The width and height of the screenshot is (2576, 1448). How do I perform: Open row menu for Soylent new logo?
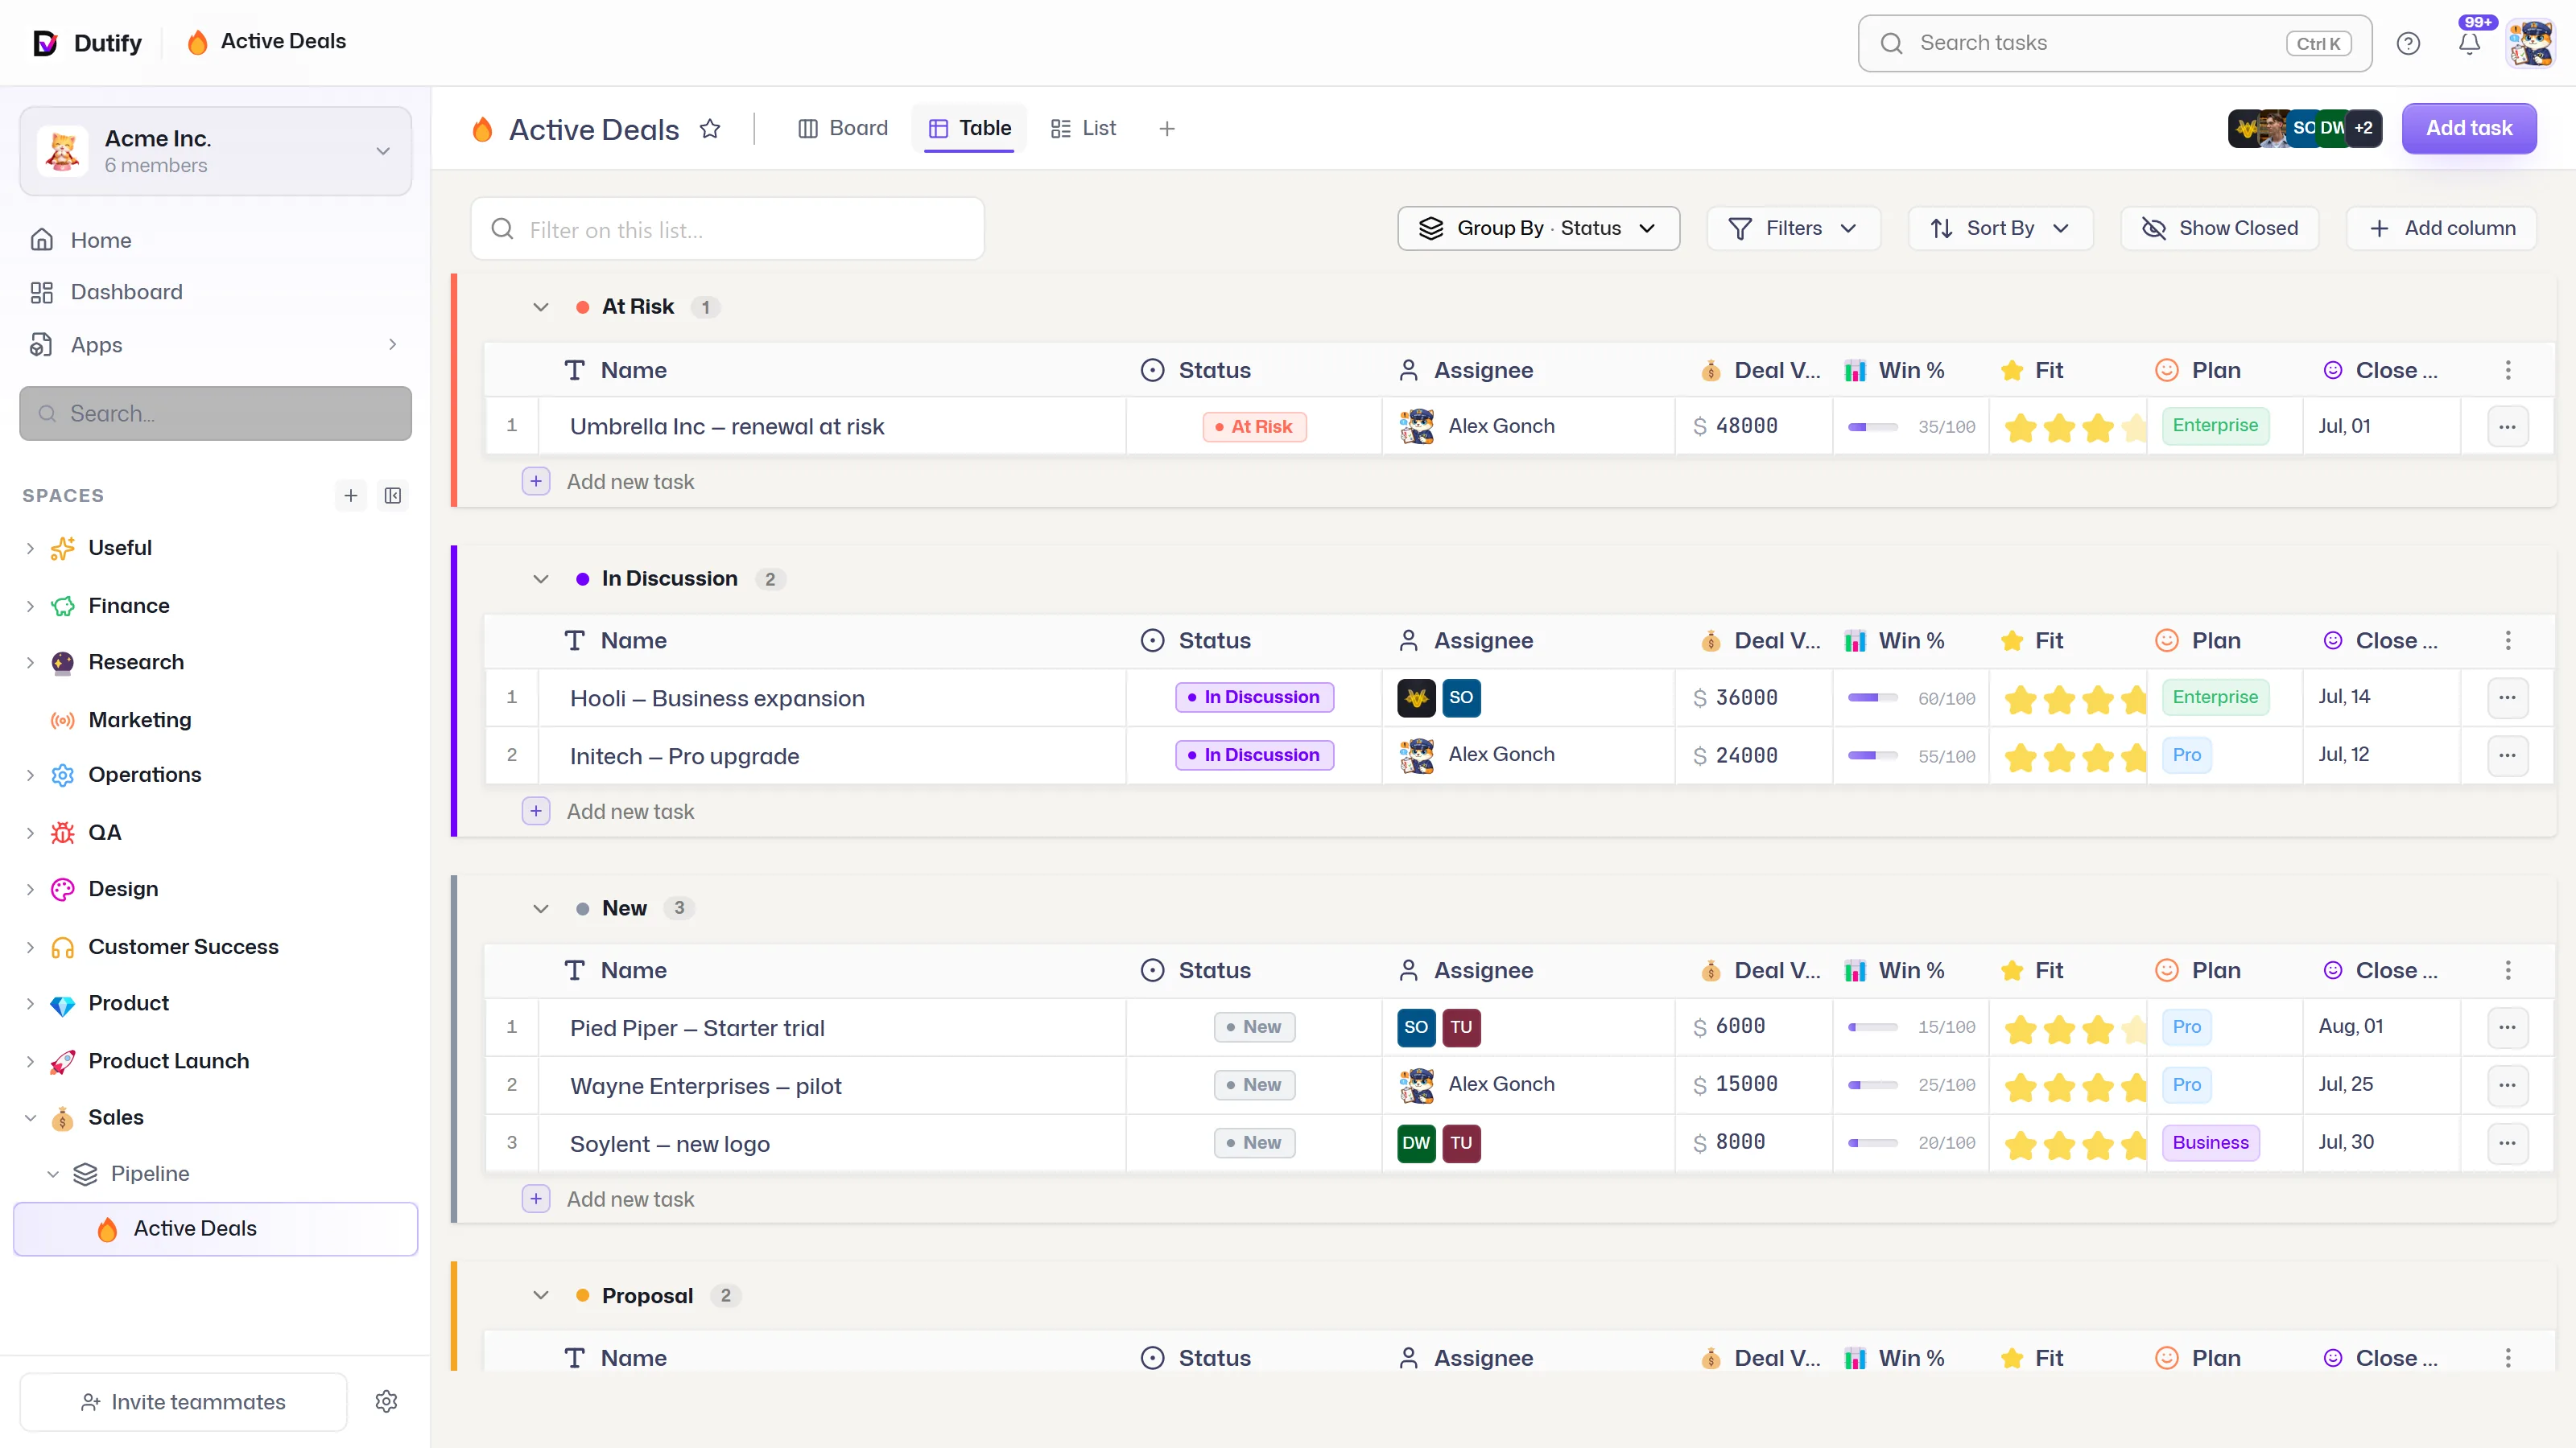tap(2507, 1143)
